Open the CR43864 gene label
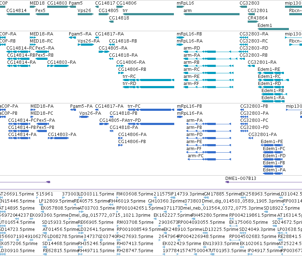This screenshot has width=302, height=256. pyautogui.click(x=258, y=18)
